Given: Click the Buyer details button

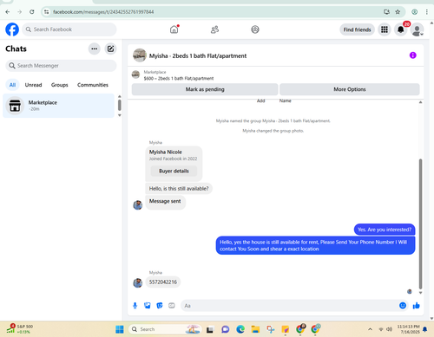Looking at the screenshot, I should pyautogui.click(x=174, y=171).
